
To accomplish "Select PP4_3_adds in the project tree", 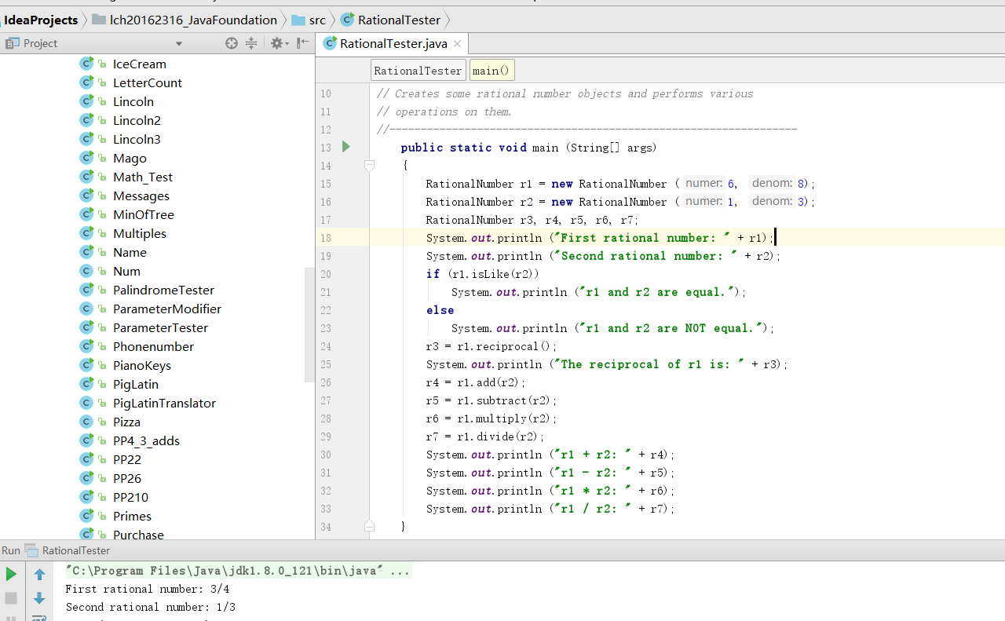I will 146,440.
